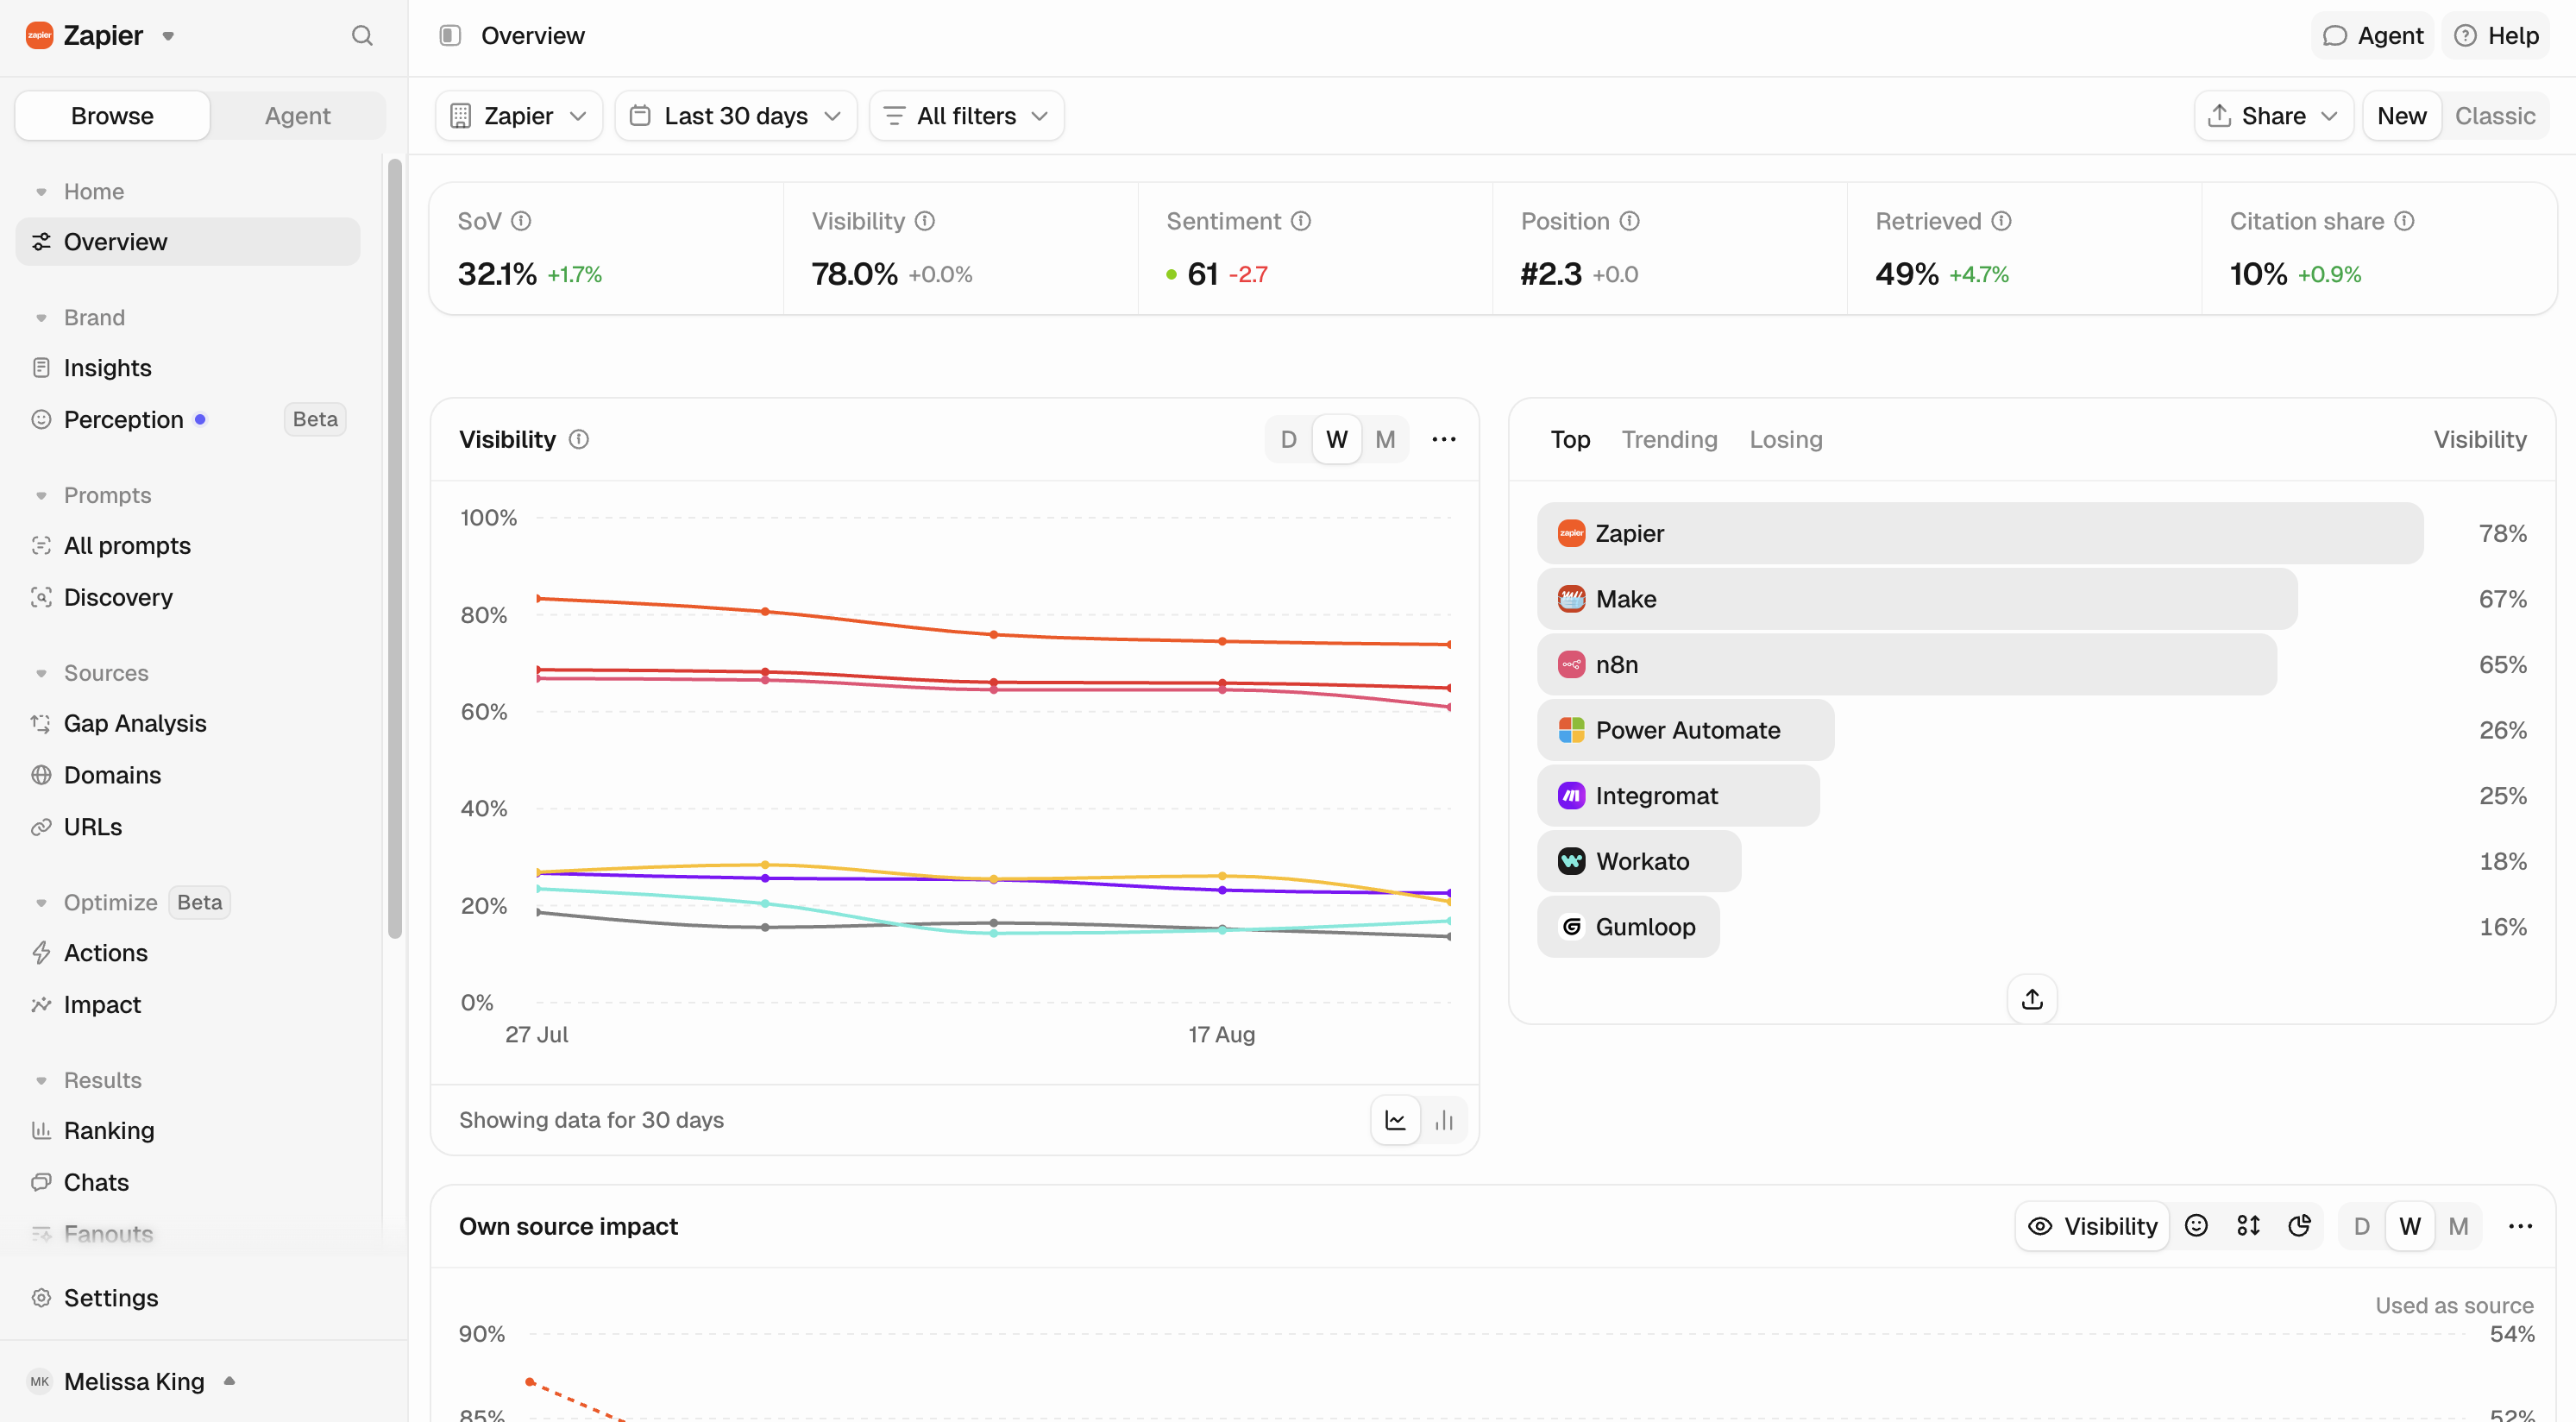Click the Visibility metric info icon

point(925,221)
